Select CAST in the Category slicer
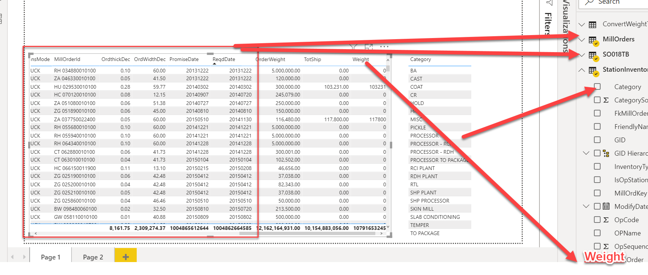The image size is (648, 275). (x=441, y=79)
